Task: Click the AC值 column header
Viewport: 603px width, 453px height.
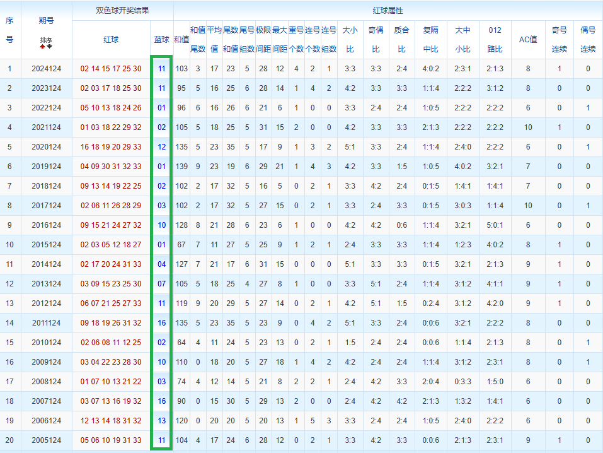Action: pyautogui.click(x=528, y=40)
